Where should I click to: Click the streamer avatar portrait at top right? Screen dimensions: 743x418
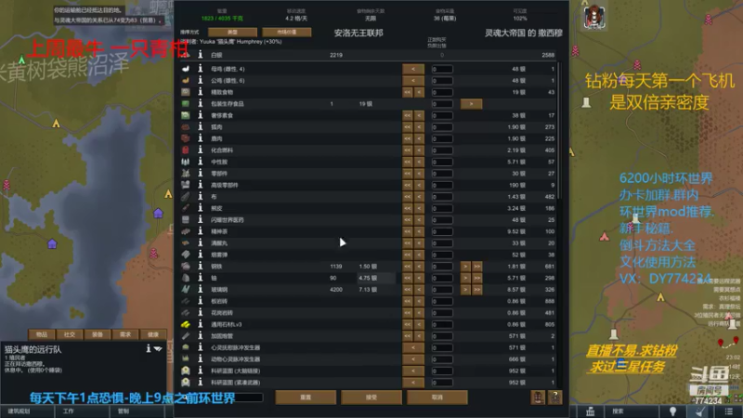point(593,18)
